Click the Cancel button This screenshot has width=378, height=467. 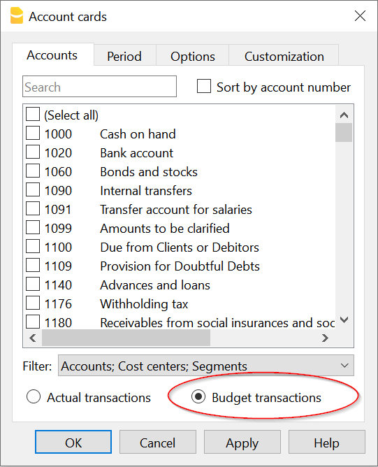coord(158,442)
